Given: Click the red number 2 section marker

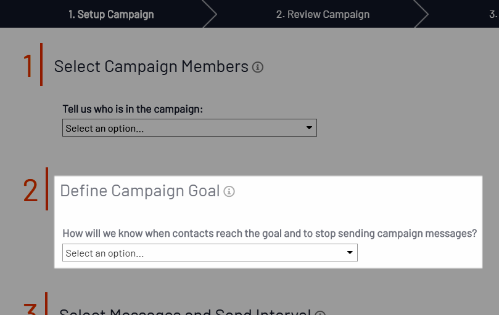Looking at the screenshot, I should (30, 190).
